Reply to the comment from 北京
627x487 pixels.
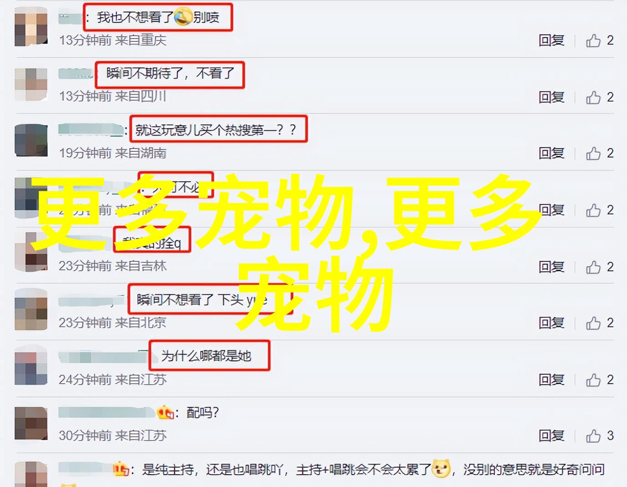(x=551, y=323)
